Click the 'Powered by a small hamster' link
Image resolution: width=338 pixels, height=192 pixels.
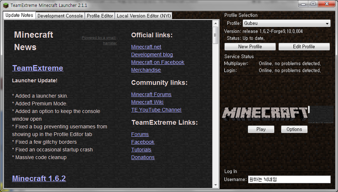tap(99, 40)
